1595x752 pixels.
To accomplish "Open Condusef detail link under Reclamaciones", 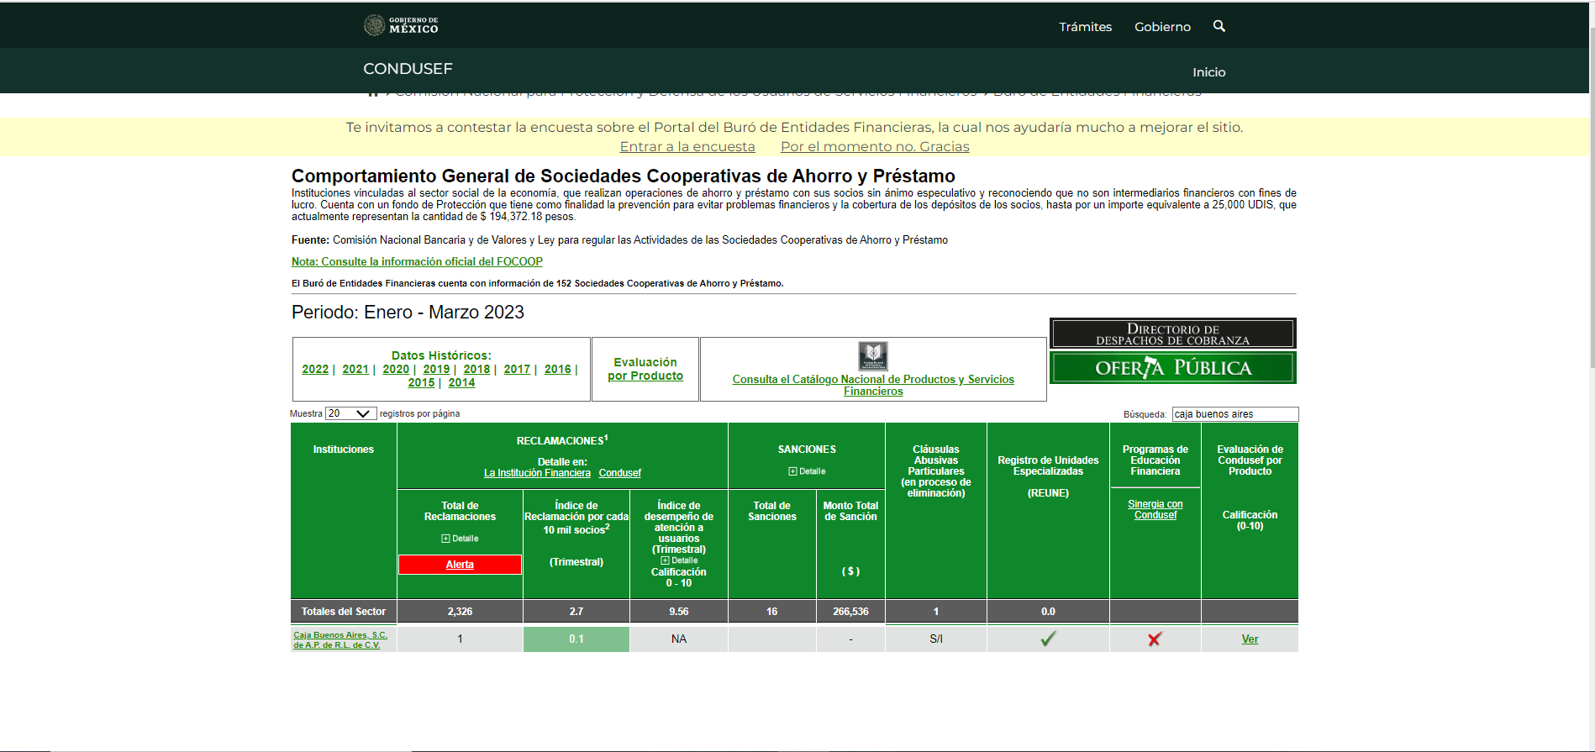I will pyautogui.click(x=619, y=473).
